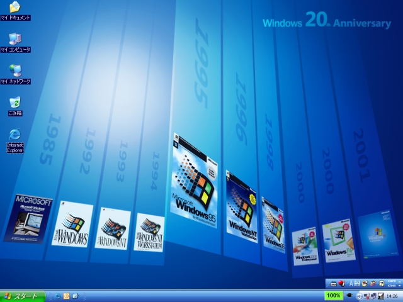Image resolution: width=403 pixels, height=302 pixels.
Task: Toggle the CAPS indicator on language bar
Action: 392,281
